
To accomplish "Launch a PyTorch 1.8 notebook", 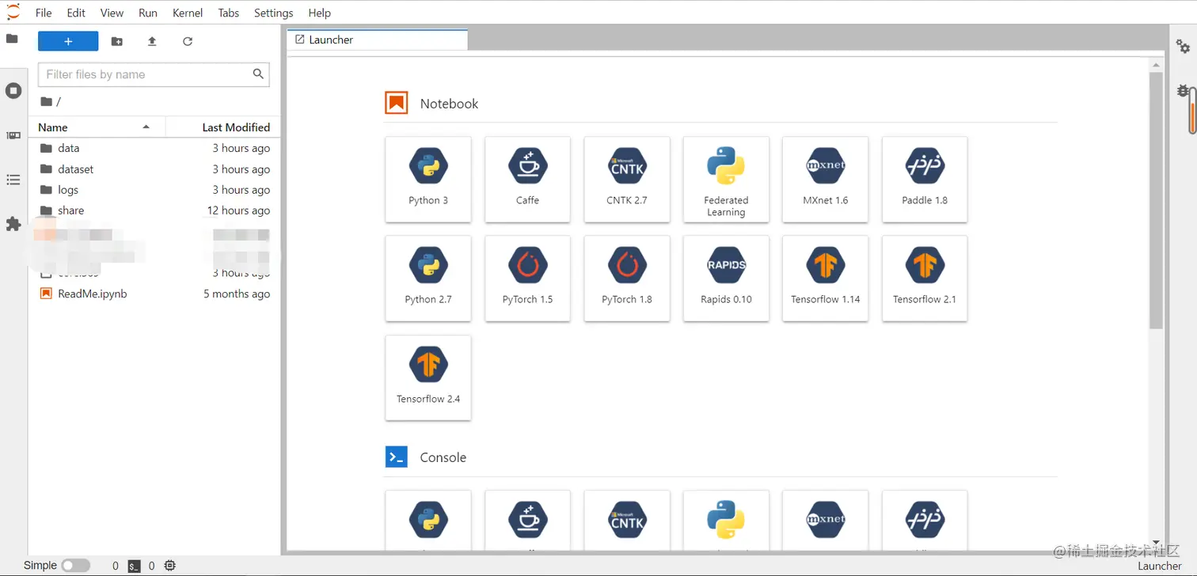I will 627,279.
